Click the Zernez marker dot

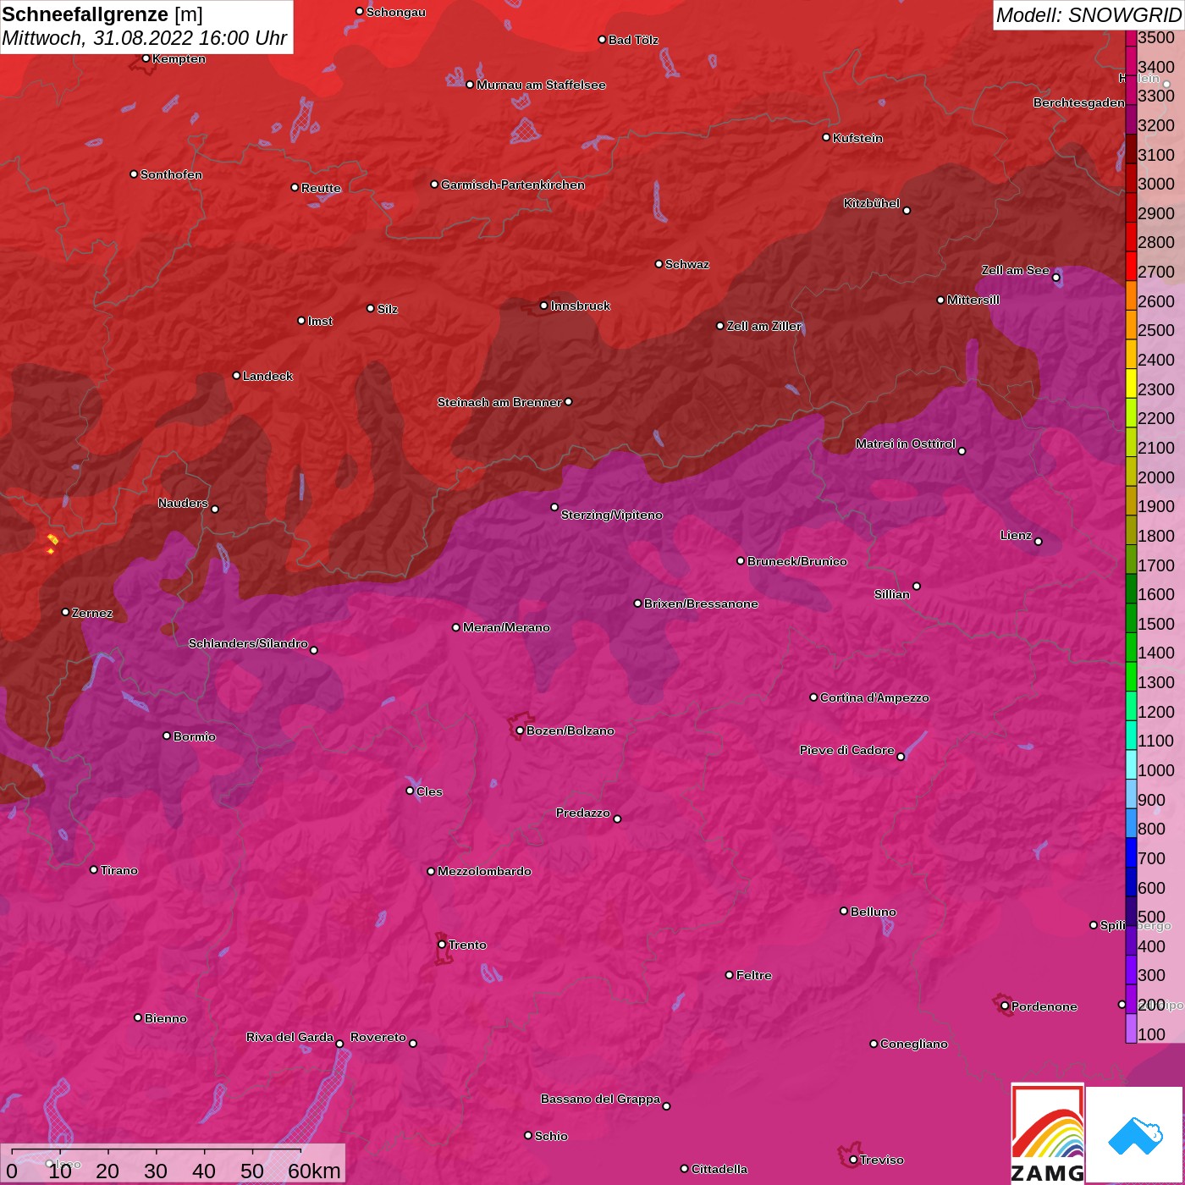(x=65, y=612)
